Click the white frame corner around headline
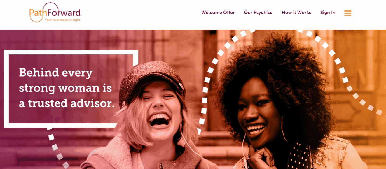 tap(135, 55)
